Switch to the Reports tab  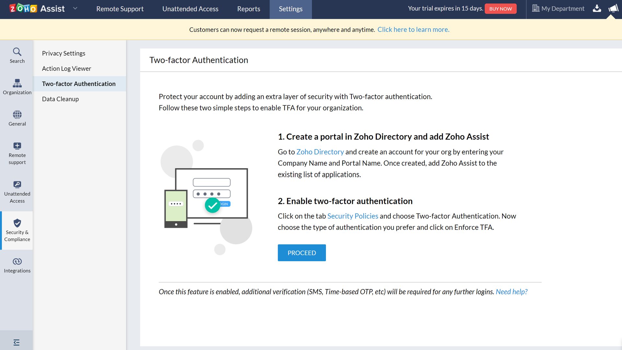(248, 9)
